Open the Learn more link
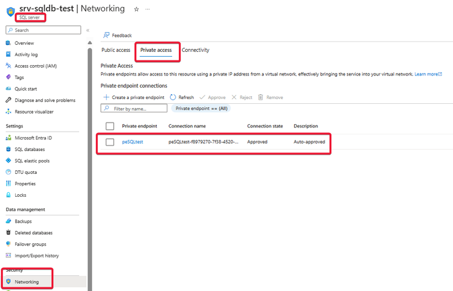The image size is (453, 291). point(428,74)
